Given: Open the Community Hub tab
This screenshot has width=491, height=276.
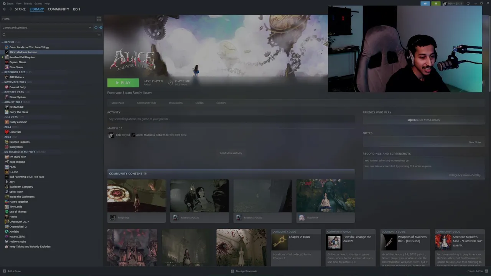Looking at the screenshot, I should tap(146, 103).
